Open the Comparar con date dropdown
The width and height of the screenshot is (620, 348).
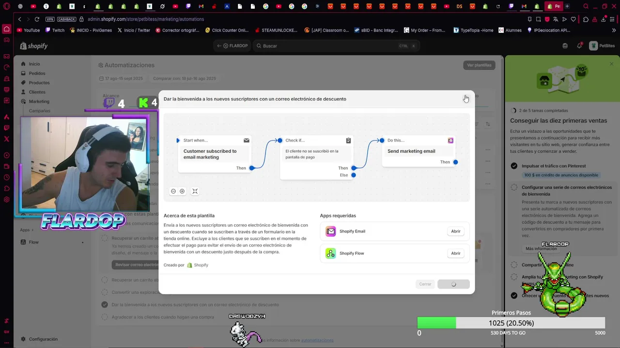pos(184,78)
